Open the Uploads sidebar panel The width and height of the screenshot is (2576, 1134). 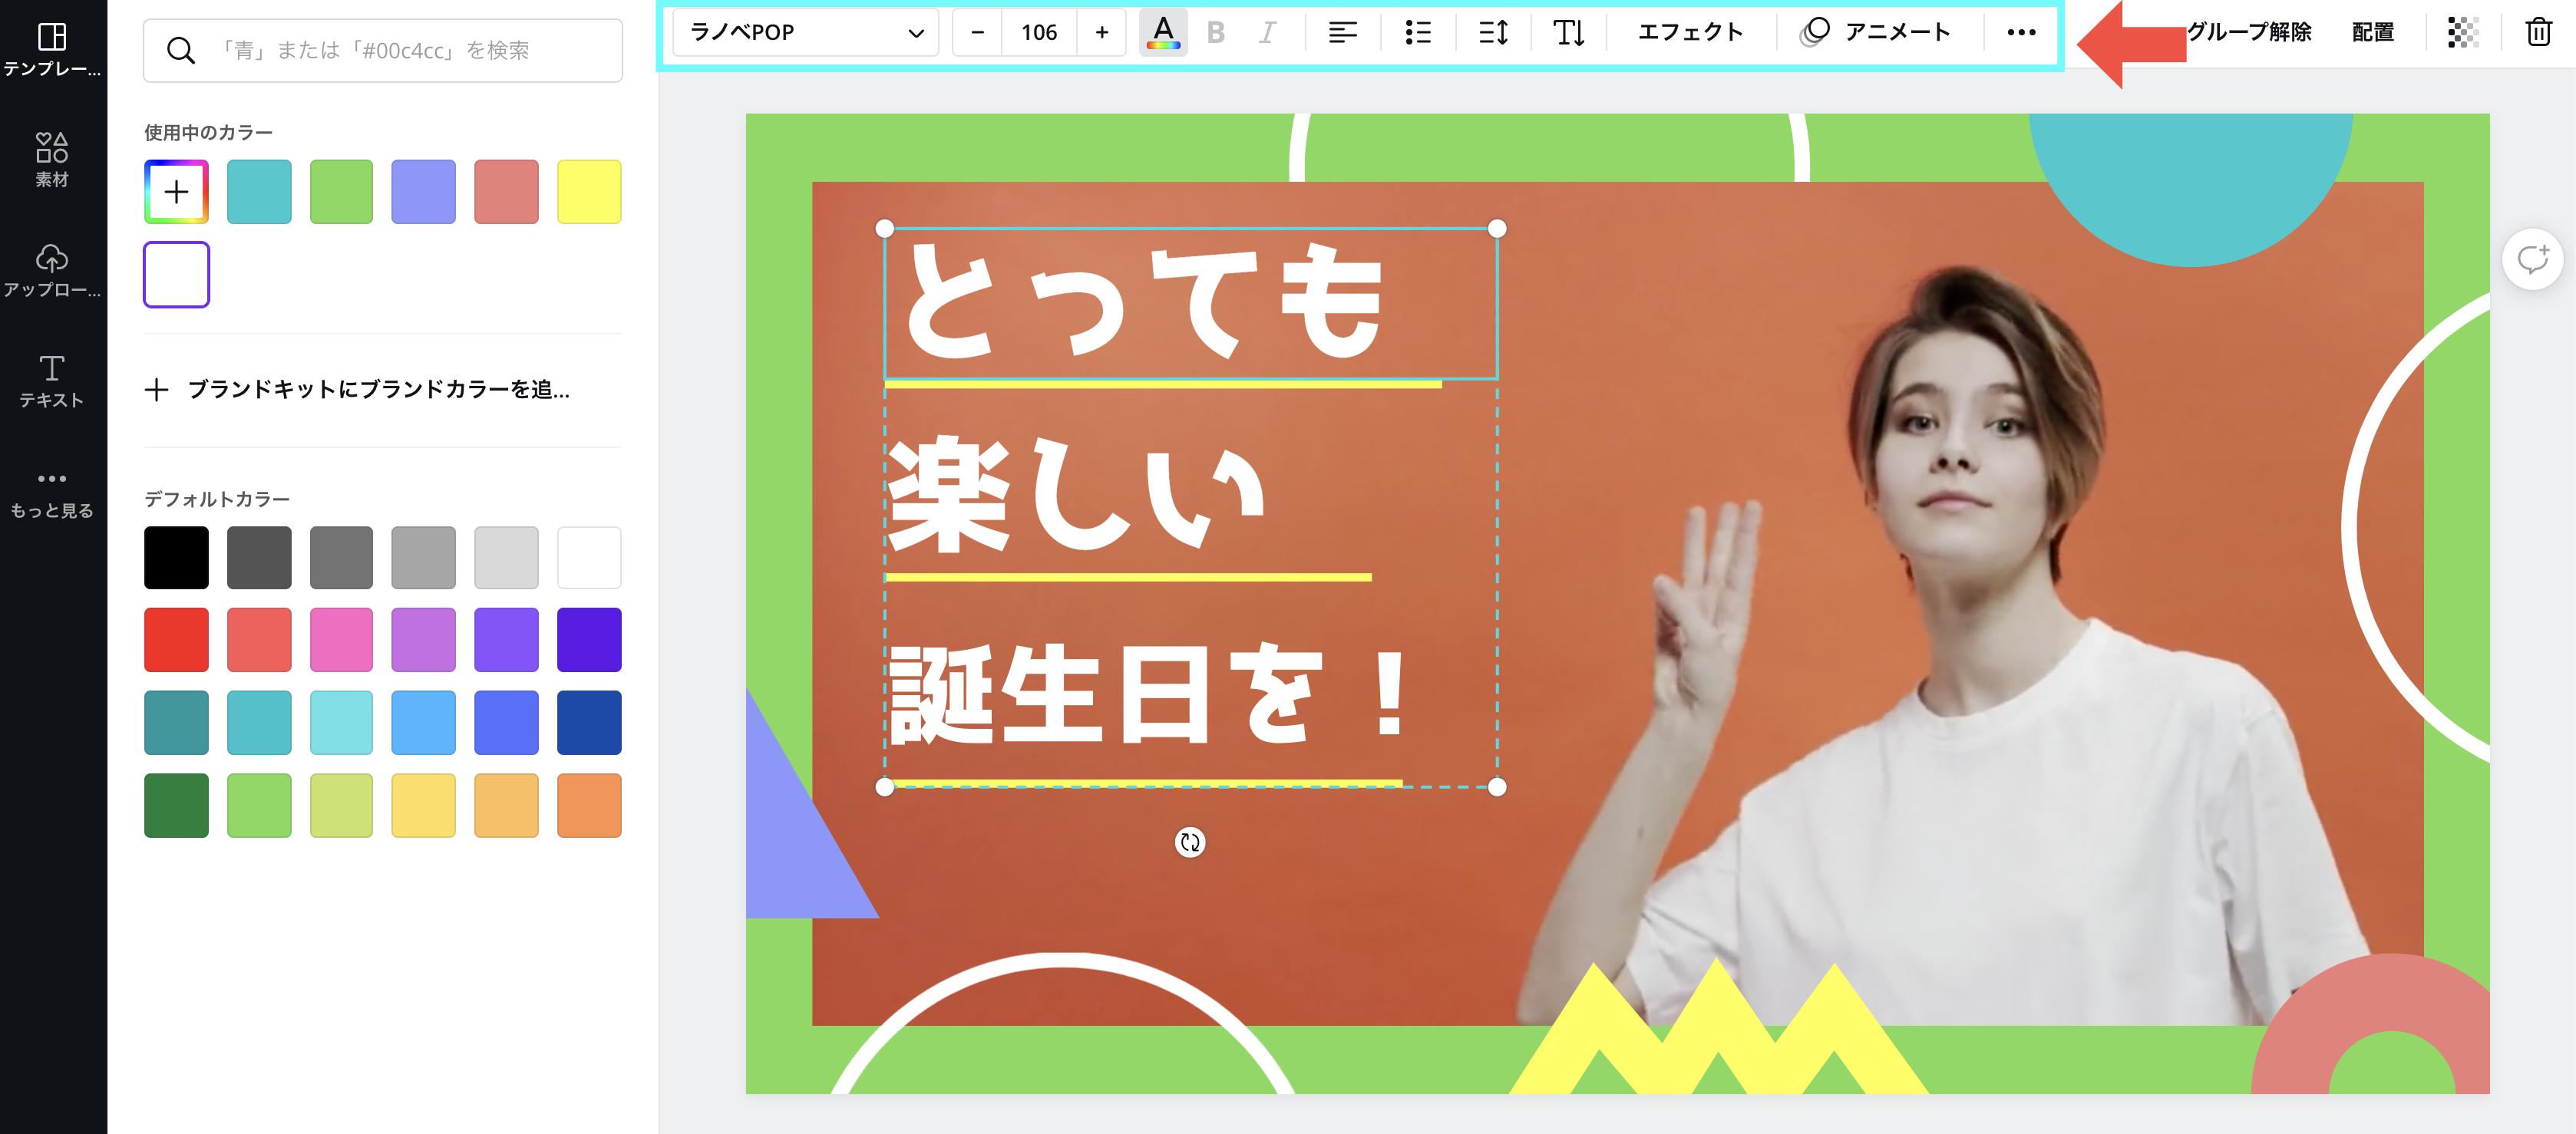tap(52, 270)
